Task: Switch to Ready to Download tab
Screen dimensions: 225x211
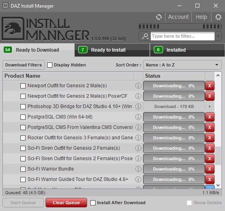Action: pos(37,50)
